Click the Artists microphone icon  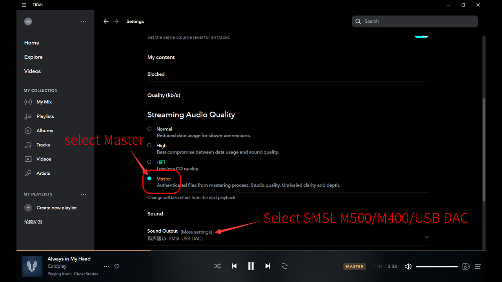click(28, 173)
